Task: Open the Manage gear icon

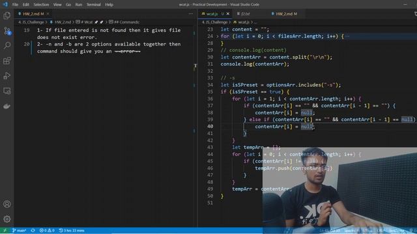Action: coord(7,219)
